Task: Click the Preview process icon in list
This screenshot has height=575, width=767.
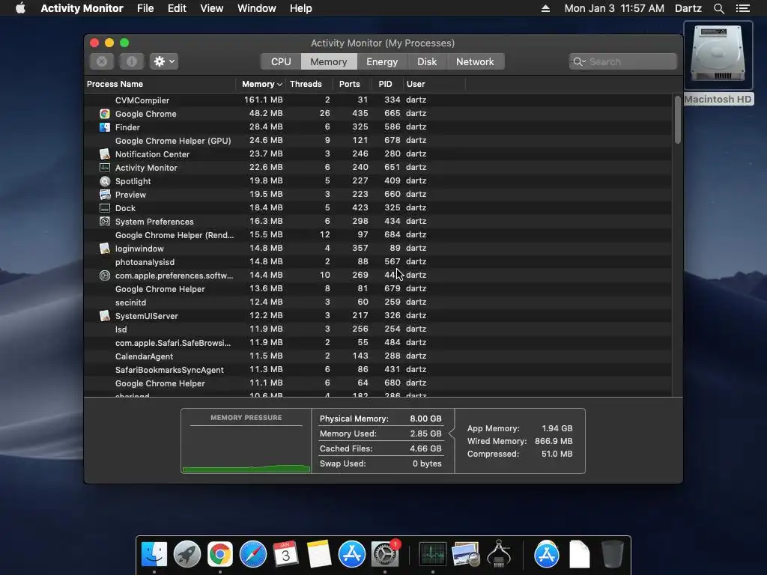Action: pos(105,195)
